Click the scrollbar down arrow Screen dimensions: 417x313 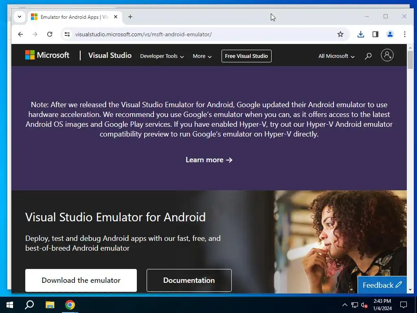click(410, 290)
